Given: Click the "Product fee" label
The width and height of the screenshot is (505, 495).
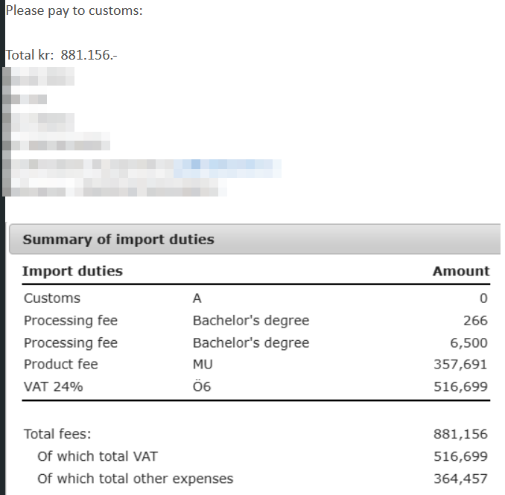Looking at the screenshot, I should [x=60, y=365].
